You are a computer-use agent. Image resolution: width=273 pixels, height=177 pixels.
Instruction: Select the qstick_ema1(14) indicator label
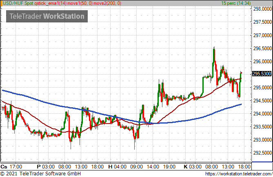click(50, 3)
